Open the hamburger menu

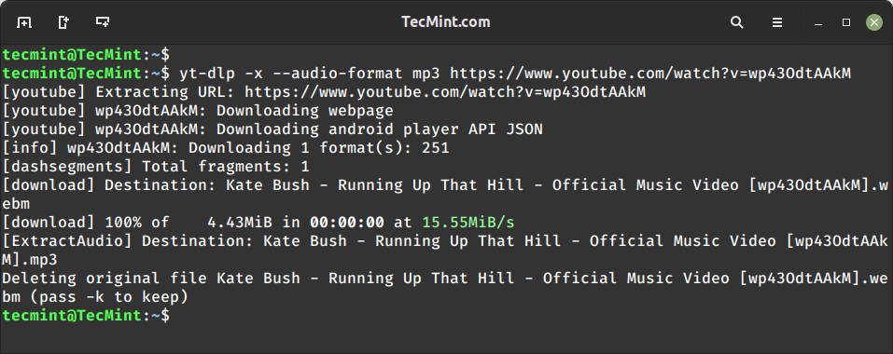click(776, 22)
